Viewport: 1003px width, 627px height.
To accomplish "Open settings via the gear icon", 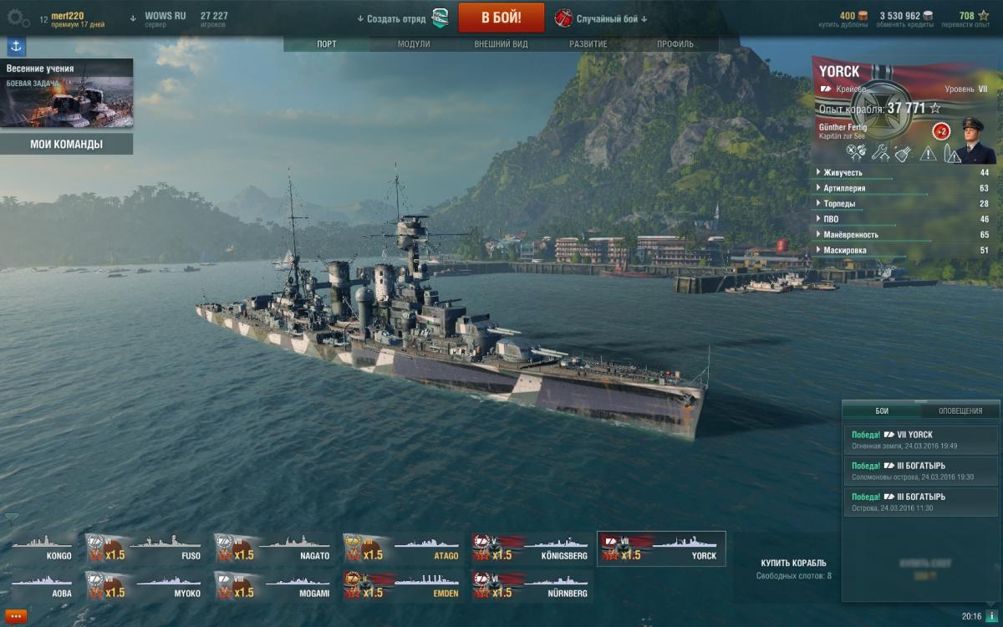I will pyautogui.click(x=18, y=18).
